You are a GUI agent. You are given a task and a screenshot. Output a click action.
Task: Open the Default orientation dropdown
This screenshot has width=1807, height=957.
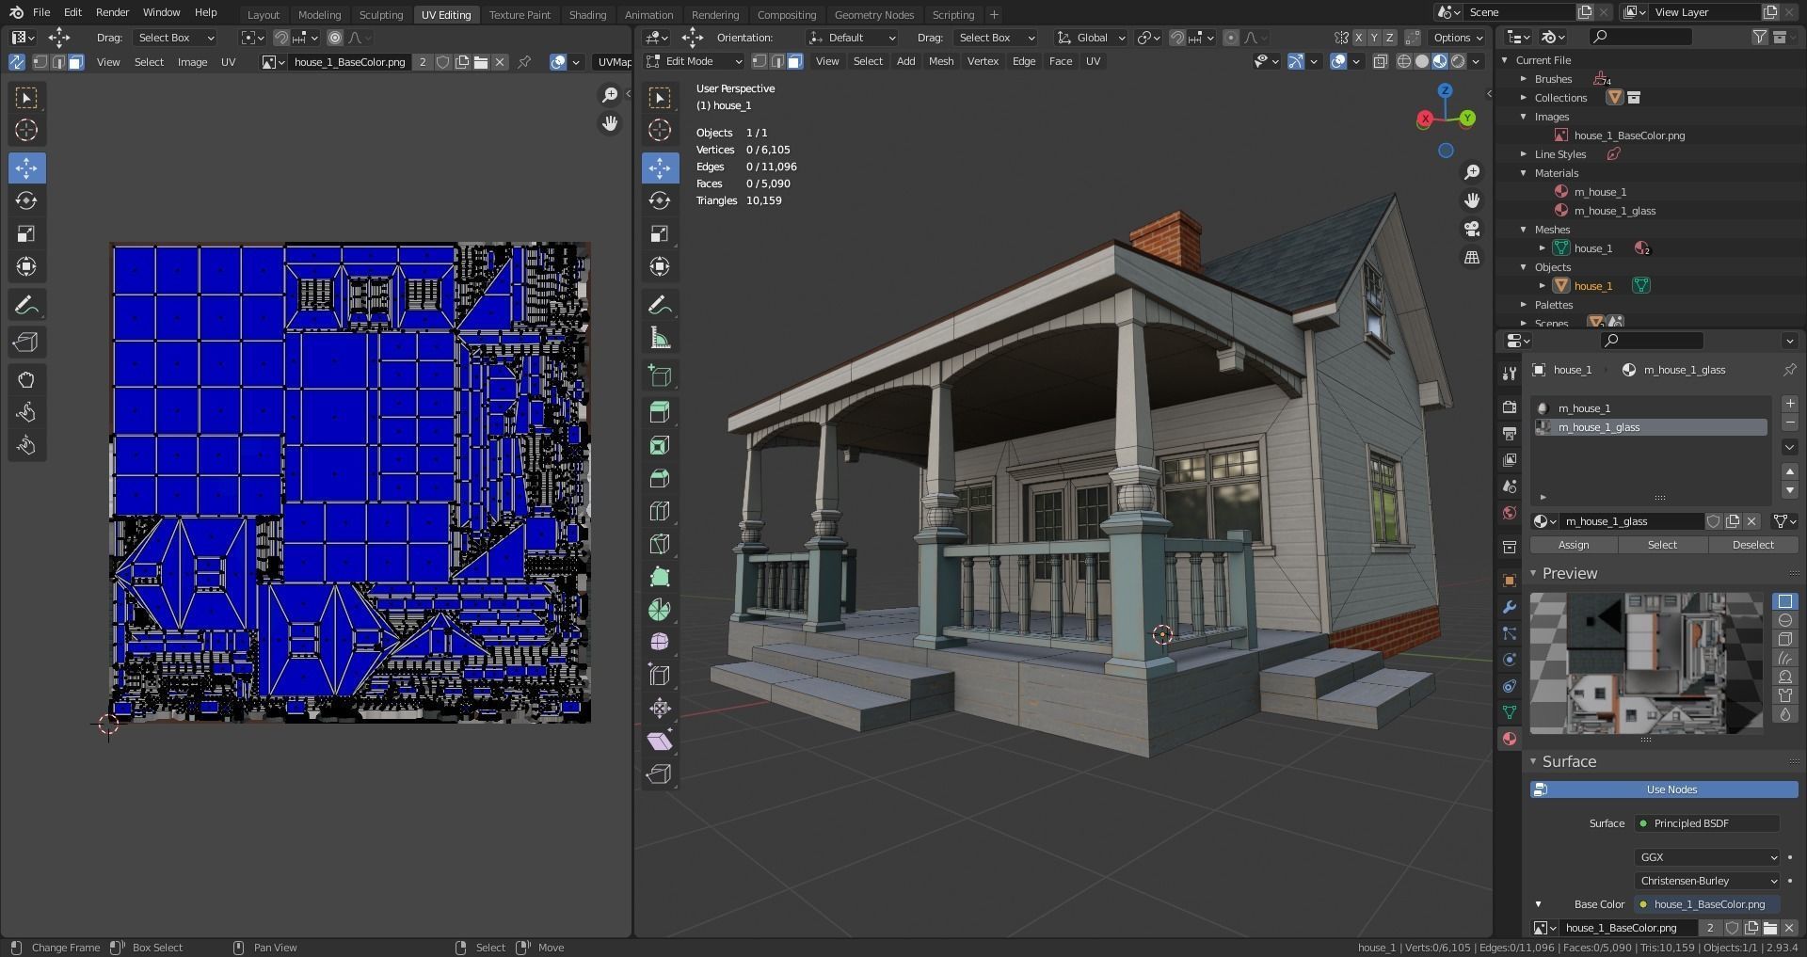point(853,38)
